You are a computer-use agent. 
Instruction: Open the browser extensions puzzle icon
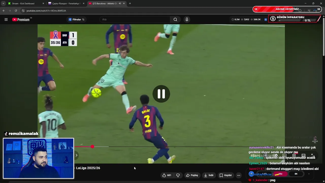300,10
